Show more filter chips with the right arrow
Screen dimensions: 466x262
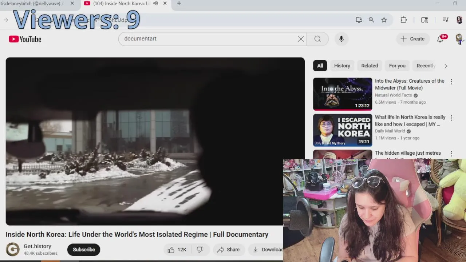tap(446, 66)
